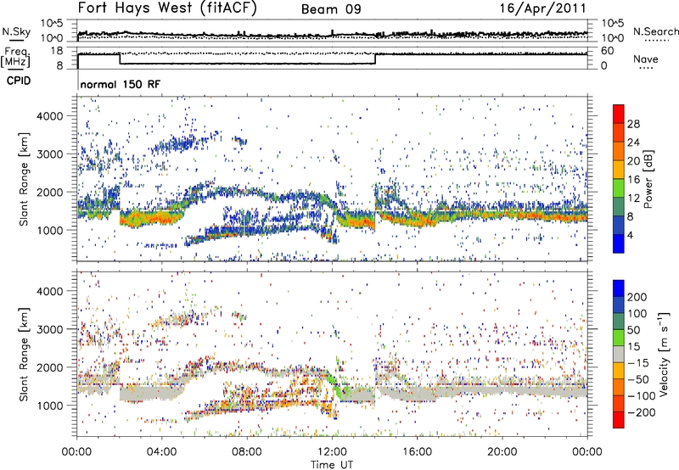Click the '60' Nave axis tick
Image resolution: width=679 pixels, height=470 pixels.
pos(608,51)
